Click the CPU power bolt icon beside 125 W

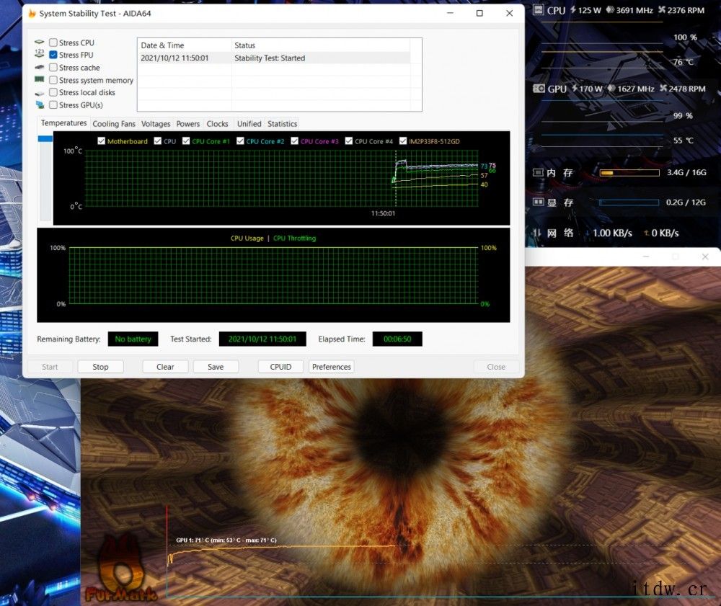coord(573,9)
